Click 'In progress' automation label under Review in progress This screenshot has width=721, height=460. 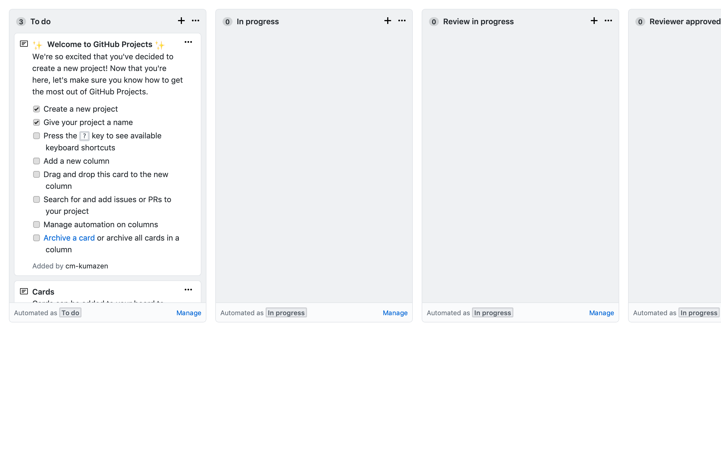[x=493, y=313]
